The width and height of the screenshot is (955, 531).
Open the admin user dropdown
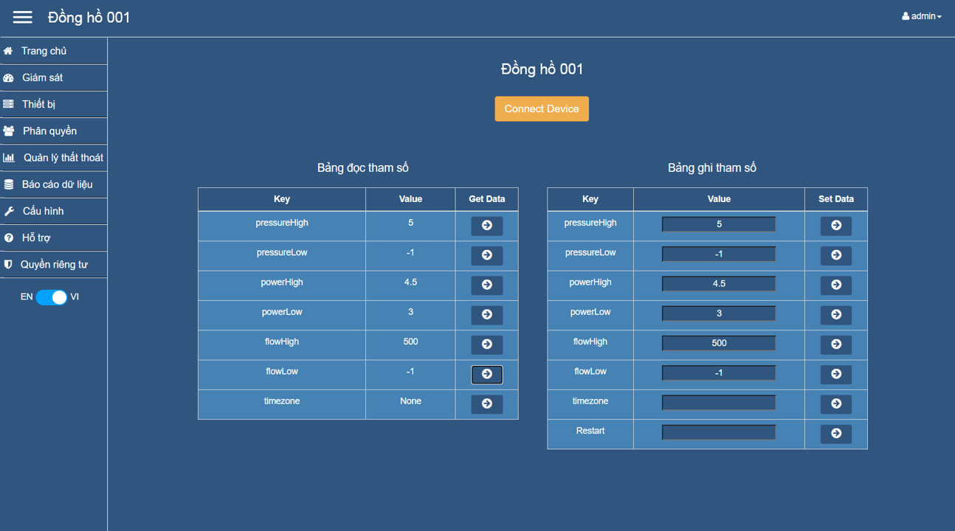coord(921,16)
